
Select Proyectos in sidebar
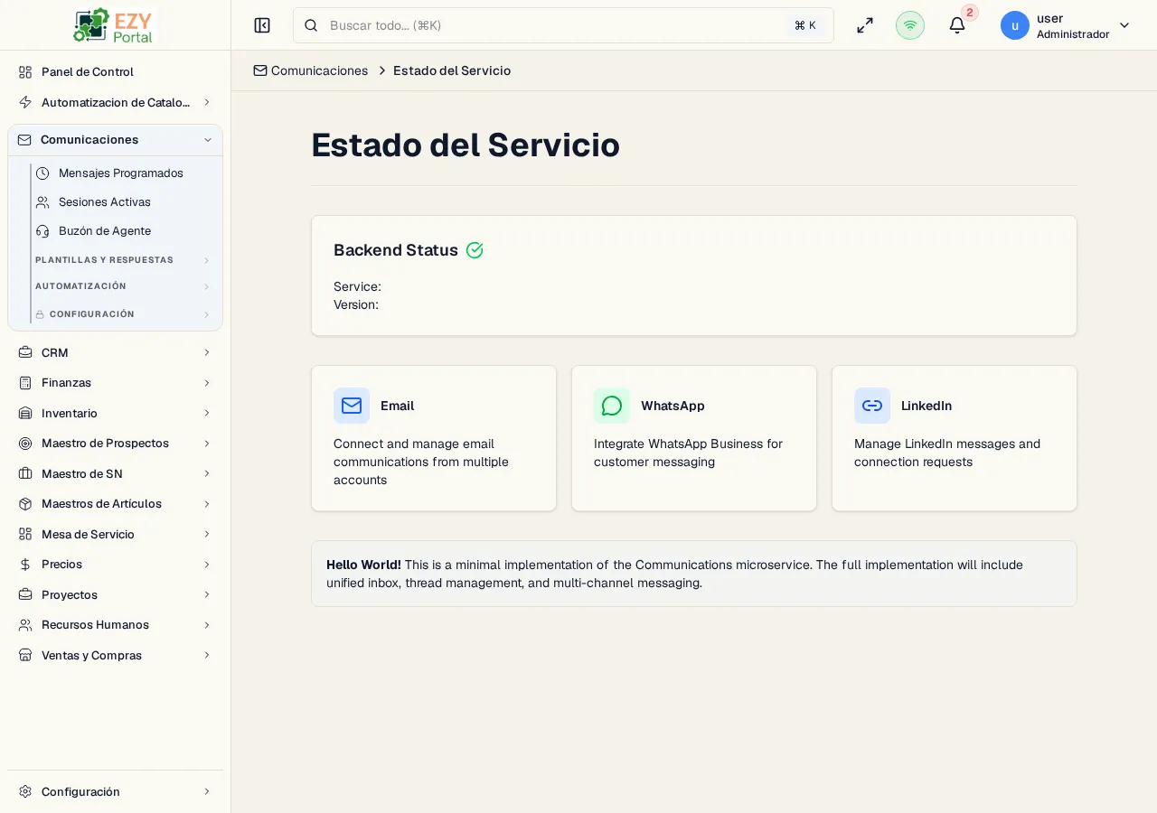click(115, 594)
